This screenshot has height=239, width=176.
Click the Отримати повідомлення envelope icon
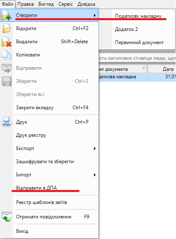[7, 217]
